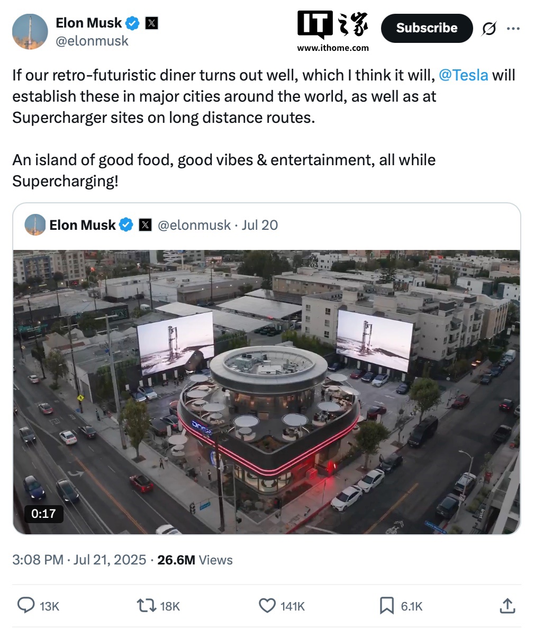The image size is (535, 628).
Task: Click the @elonmusk handle under the header name
Action: [92, 41]
